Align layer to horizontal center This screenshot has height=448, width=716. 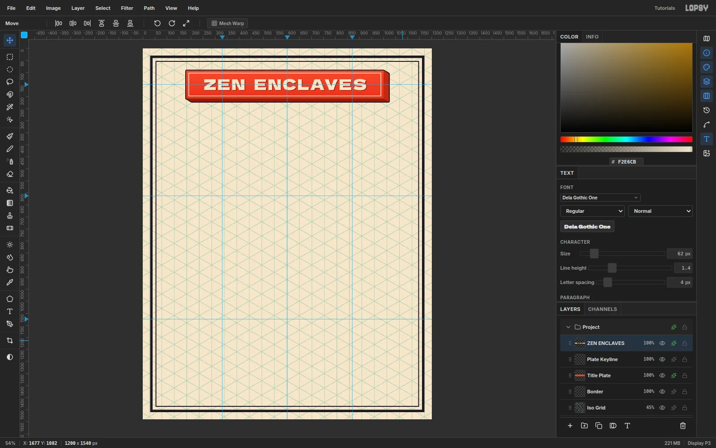[x=73, y=23]
